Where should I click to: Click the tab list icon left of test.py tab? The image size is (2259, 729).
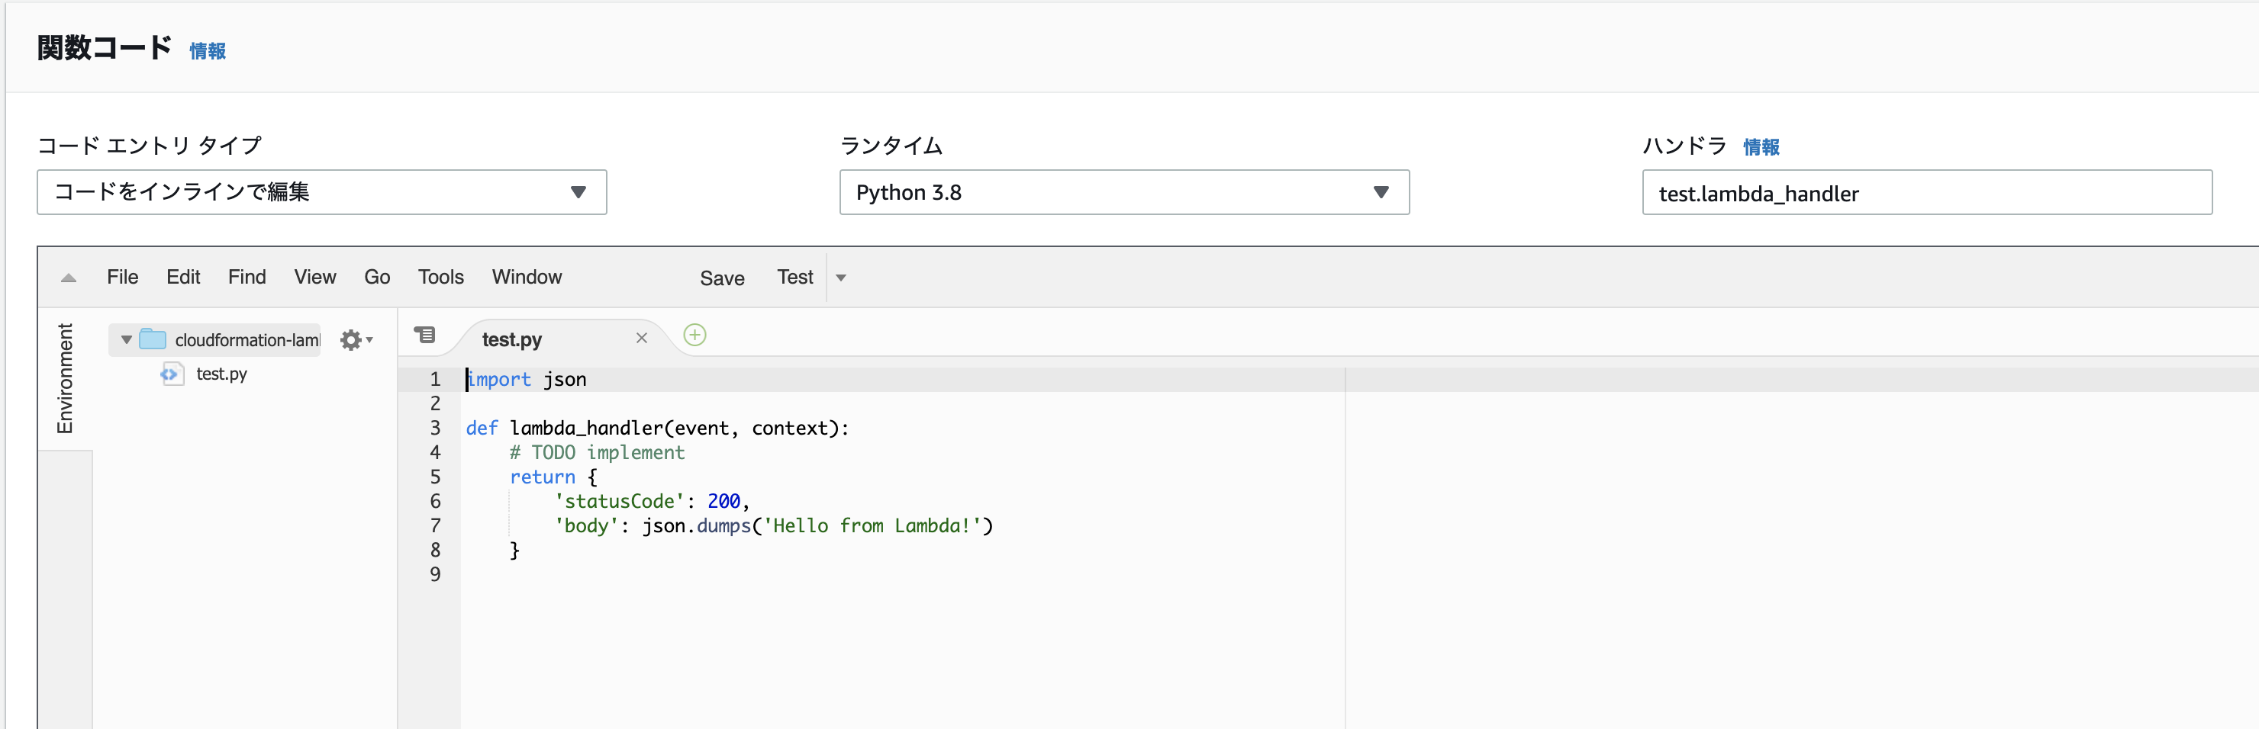[x=425, y=336]
